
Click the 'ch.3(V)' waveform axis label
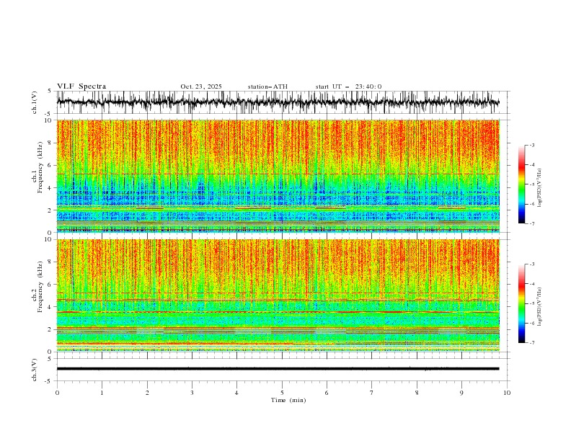[35, 370]
